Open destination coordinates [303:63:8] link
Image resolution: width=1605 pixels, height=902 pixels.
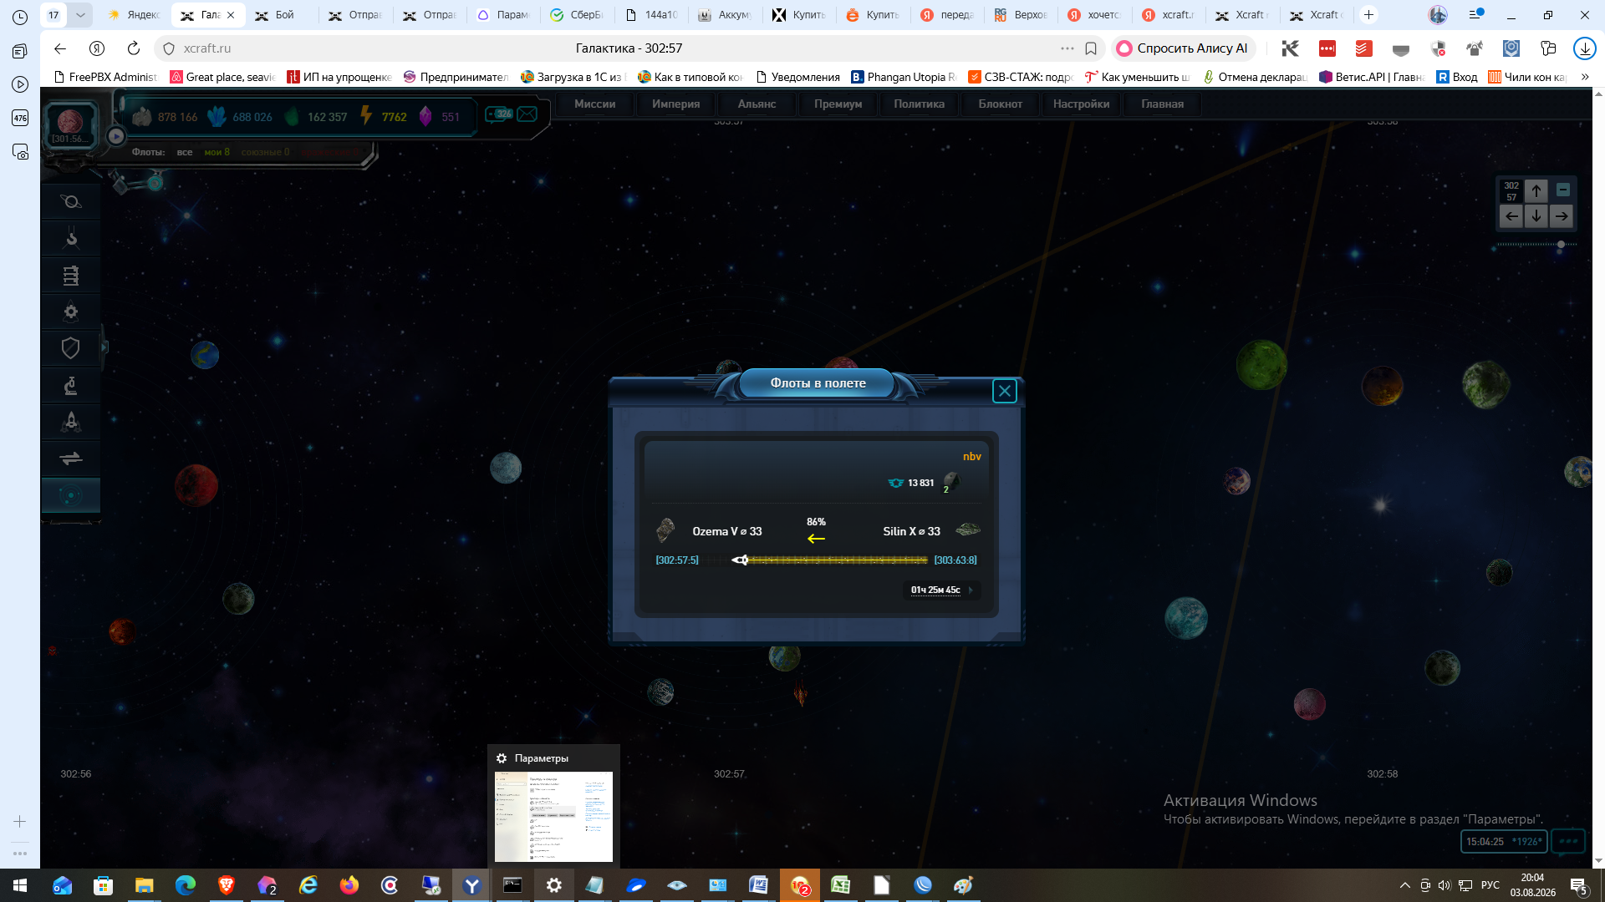[955, 560]
